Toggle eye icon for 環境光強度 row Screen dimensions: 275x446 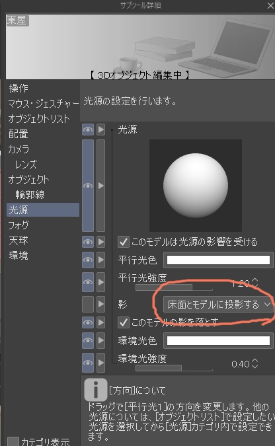click(88, 363)
